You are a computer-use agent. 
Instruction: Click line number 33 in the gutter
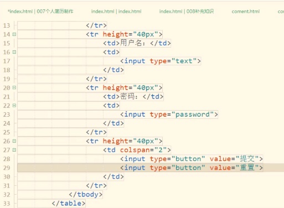[7, 204]
